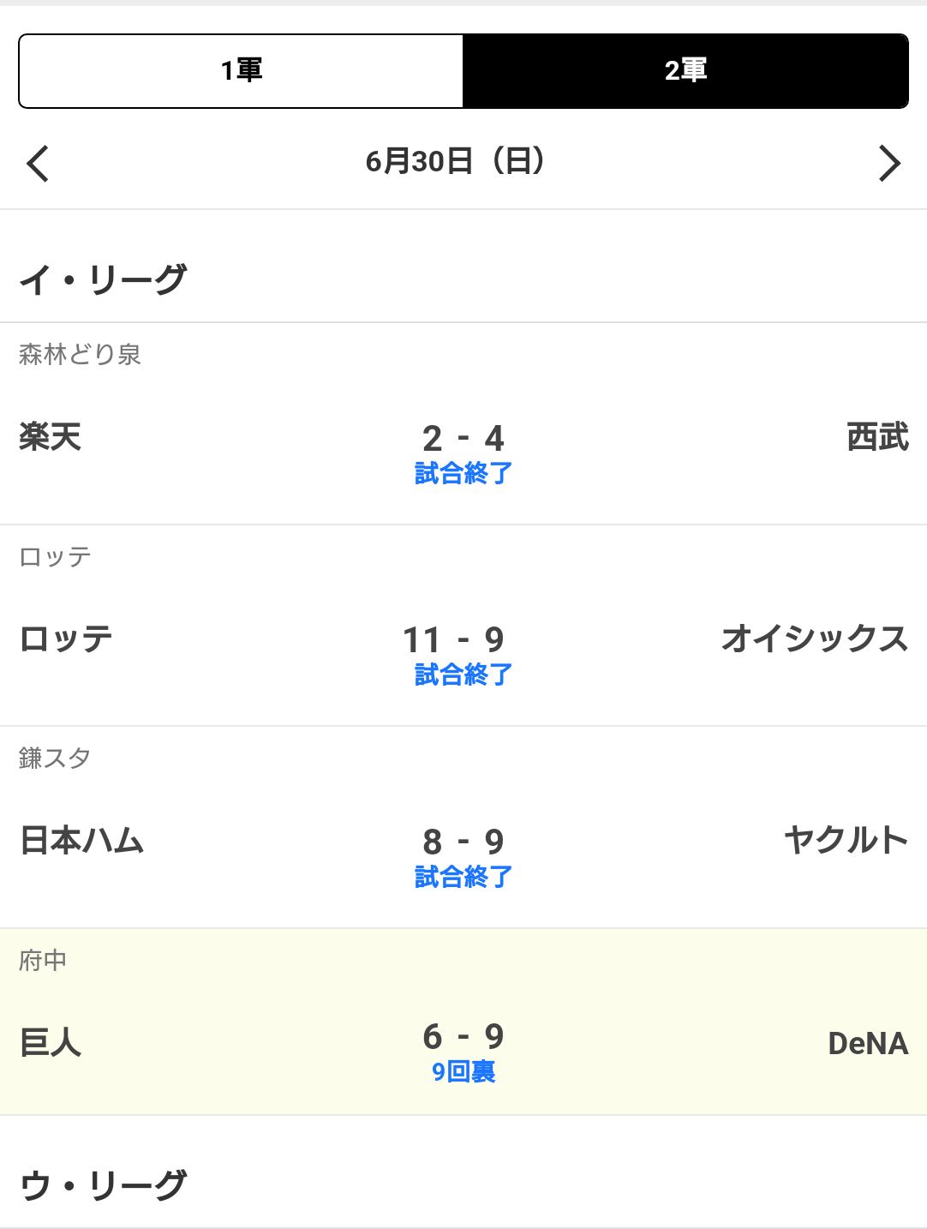Open the 日本ハム vs ヤクルト 8 - 9 score
The width and height of the screenshot is (927, 1229).
click(x=463, y=842)
